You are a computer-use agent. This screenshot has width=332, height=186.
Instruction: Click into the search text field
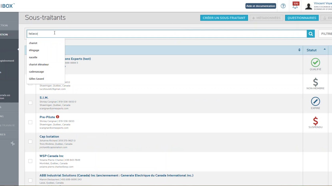[x=166, y=34]
